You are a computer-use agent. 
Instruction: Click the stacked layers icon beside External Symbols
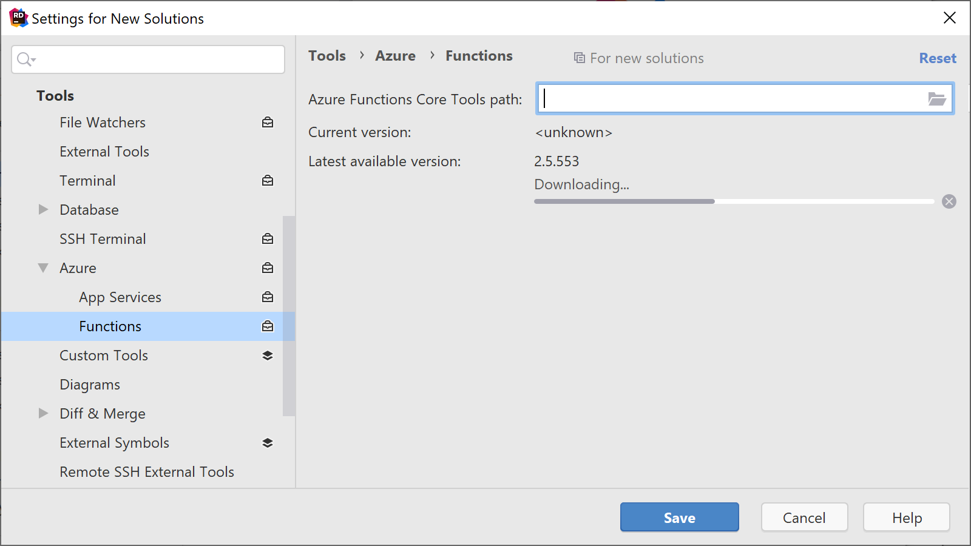click(x=268, y=443)
